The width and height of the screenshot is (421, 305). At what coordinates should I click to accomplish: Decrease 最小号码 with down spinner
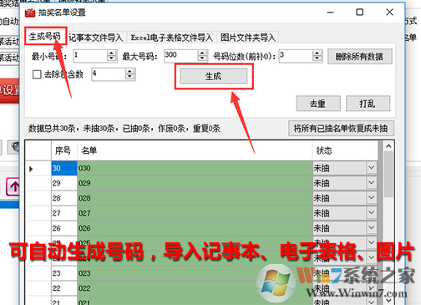(x=111, y=58)
